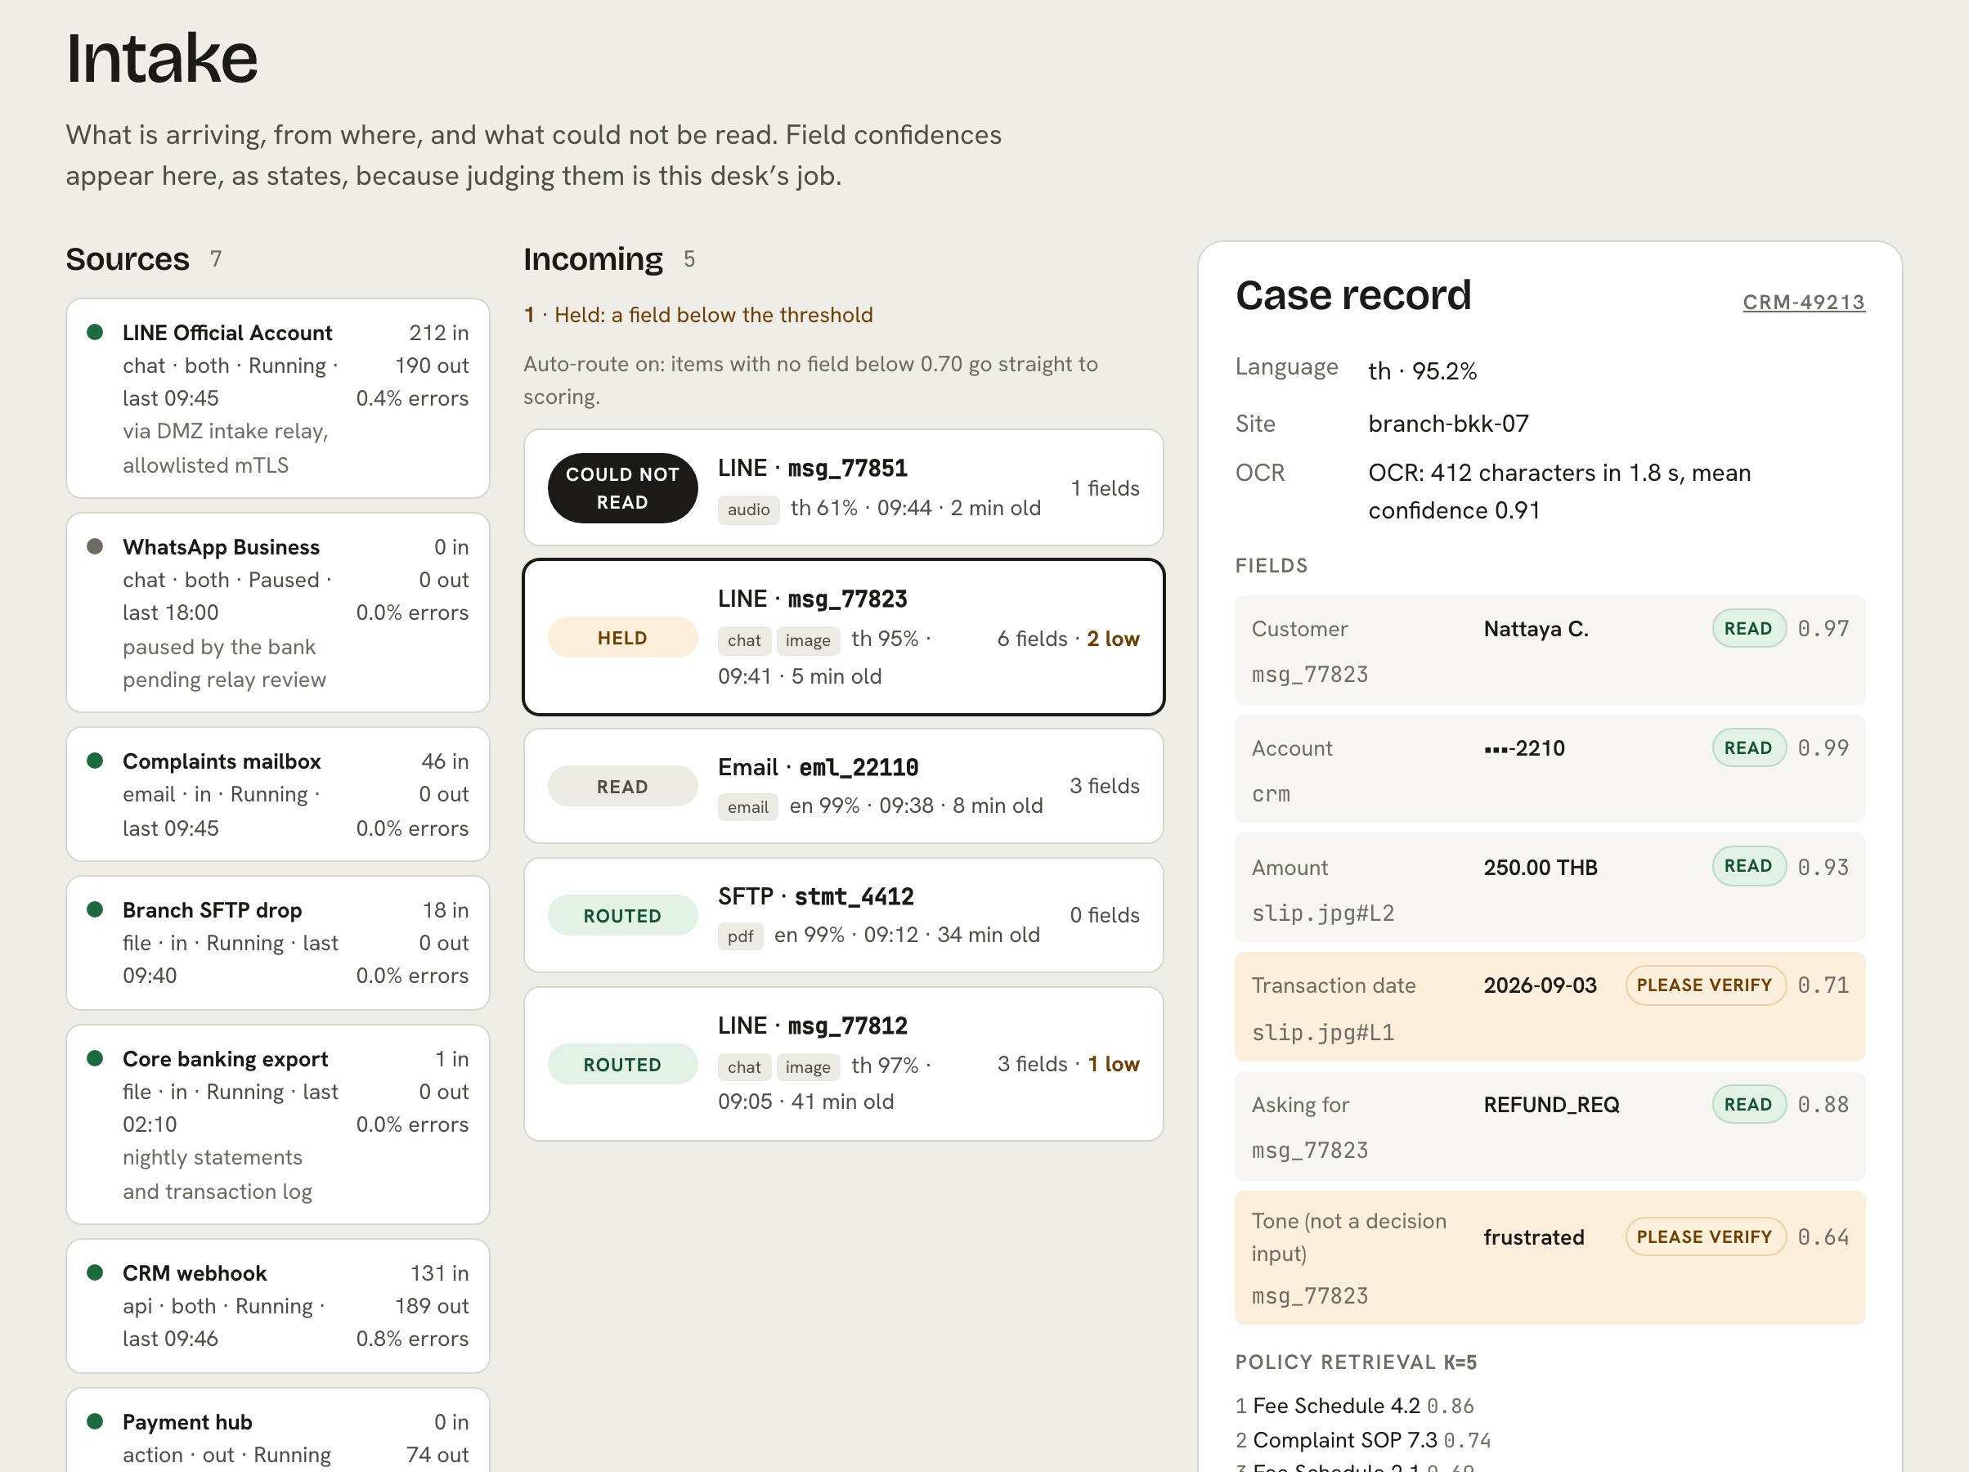The image size is (1969, 1472).
Task: Select the Complaints mailbox source
Action: pos(278,793)
